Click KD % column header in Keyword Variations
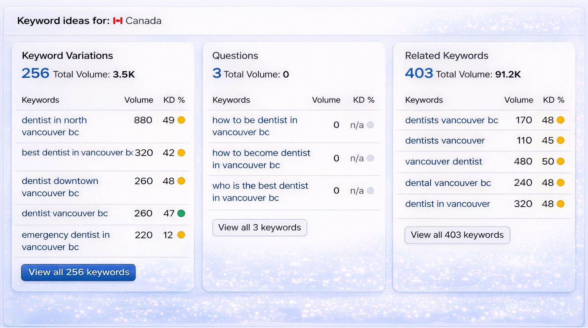The image size is (588, 328). click(174, 100)
